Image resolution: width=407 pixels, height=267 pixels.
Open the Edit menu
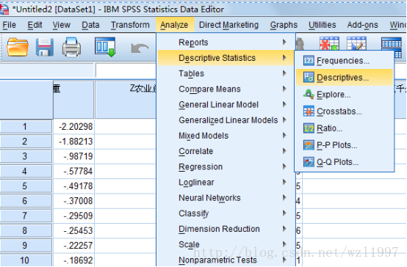(35, 25)
